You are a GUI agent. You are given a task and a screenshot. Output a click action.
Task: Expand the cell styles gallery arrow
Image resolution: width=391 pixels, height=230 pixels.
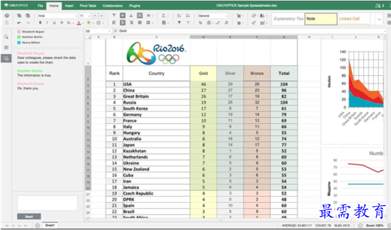pyautogui.click(x=379, y=19)
